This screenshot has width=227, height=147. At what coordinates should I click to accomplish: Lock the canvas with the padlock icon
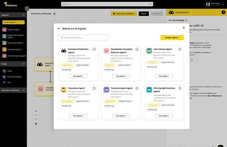pos(36,124)
